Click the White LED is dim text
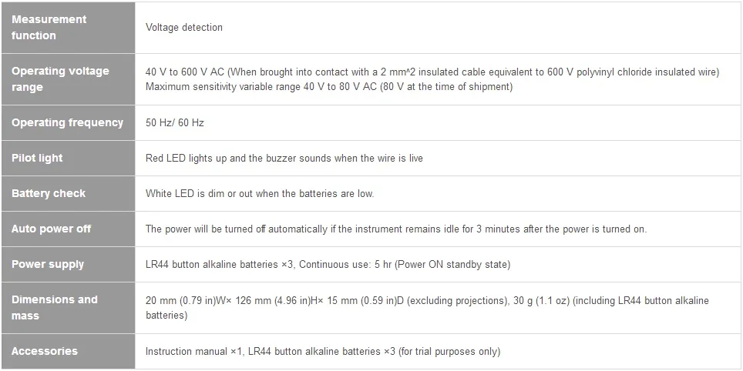Image resolution: width=743 pixels, height=371 pixels. [260, 194]
